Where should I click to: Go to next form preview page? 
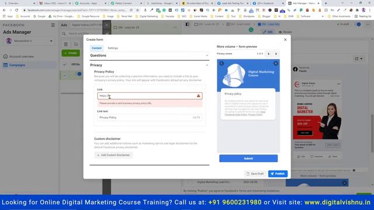tap(276, 54)
